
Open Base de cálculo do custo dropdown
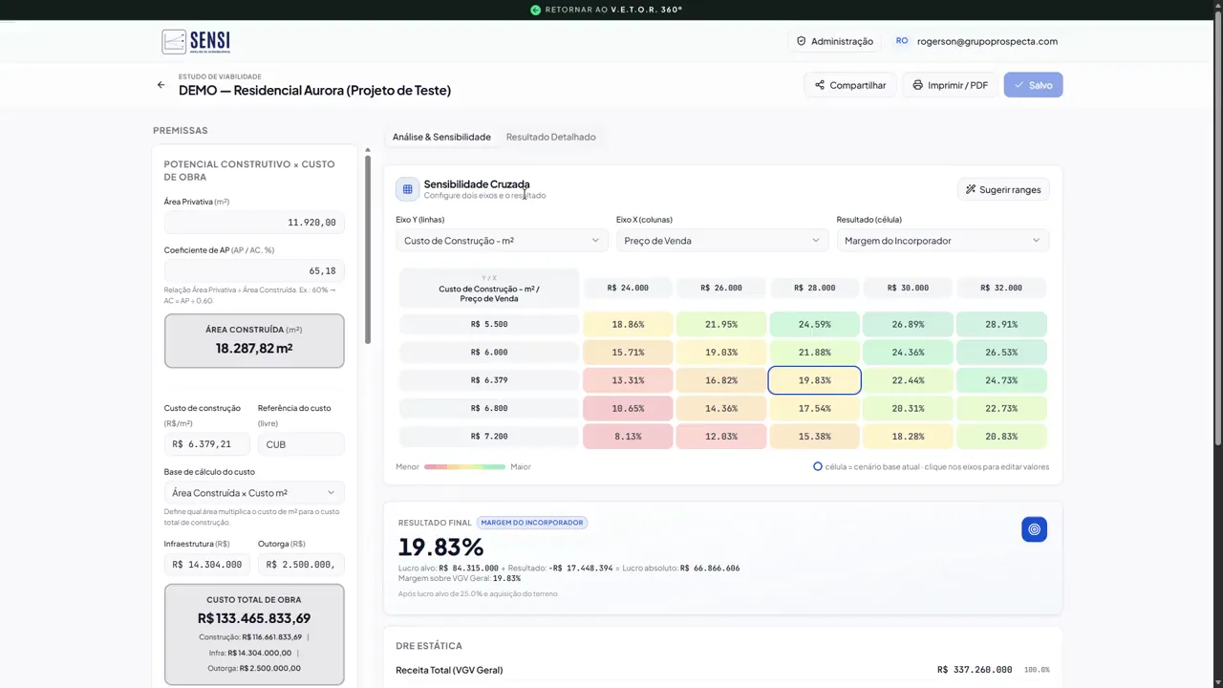pos(254,493)
